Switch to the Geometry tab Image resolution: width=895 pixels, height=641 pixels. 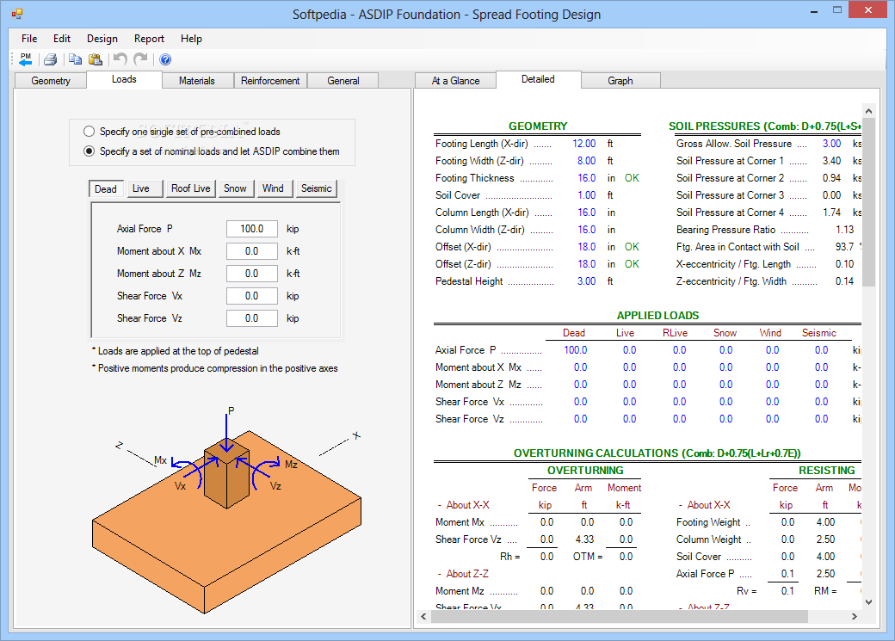(51, 81)
